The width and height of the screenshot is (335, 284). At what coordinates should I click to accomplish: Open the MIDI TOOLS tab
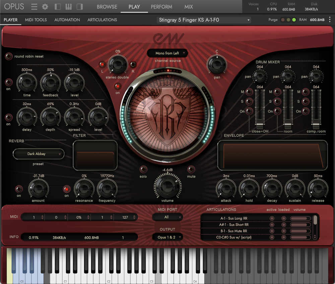(x=36, y=20)
